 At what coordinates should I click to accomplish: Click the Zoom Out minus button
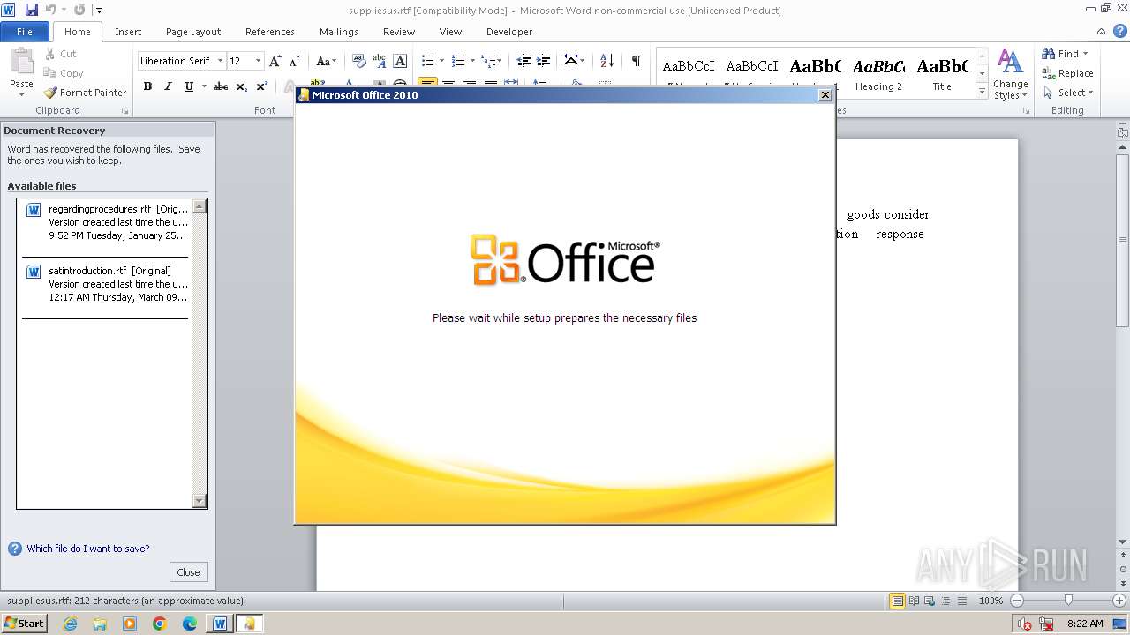click(1017, 601)
